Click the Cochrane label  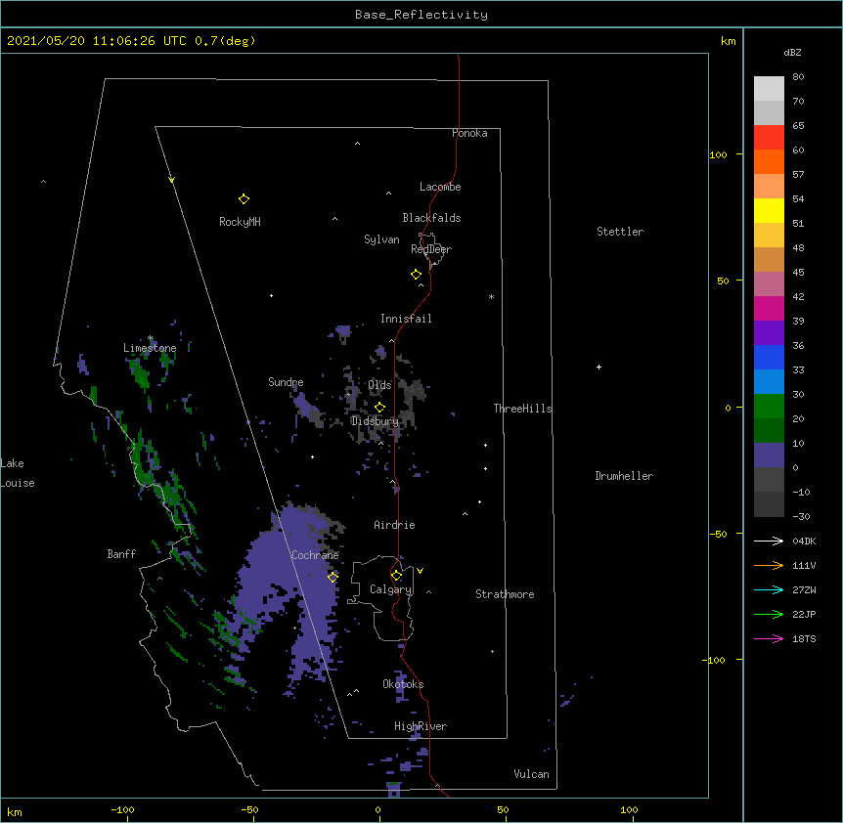[315, 555]
